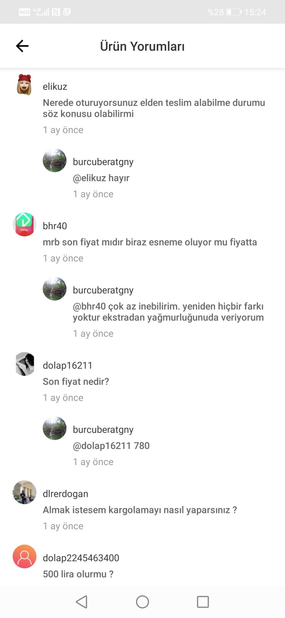
Task: Open burcuberatgny avatar beside '@elikuz hayır' reply
Action: 55,160
